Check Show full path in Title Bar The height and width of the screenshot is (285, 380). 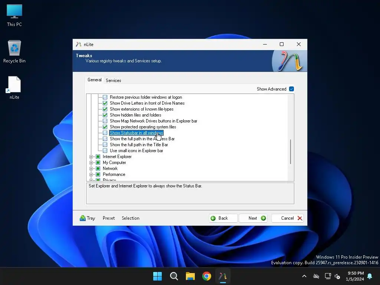pyautogui.click(x=105, y=145)
